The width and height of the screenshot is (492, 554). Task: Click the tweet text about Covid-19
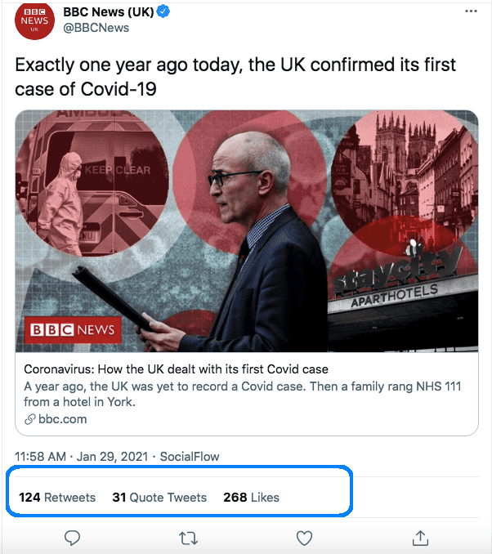click(x=235, y=76)
